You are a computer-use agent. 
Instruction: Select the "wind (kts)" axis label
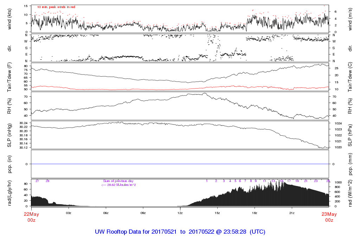9,19
